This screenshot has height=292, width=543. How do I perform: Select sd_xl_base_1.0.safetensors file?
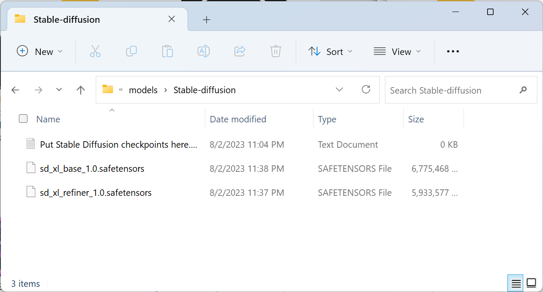[92, 169]
